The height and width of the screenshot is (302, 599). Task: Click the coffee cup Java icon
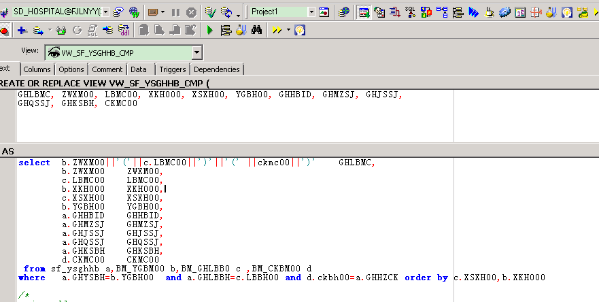tap(488, 12)
